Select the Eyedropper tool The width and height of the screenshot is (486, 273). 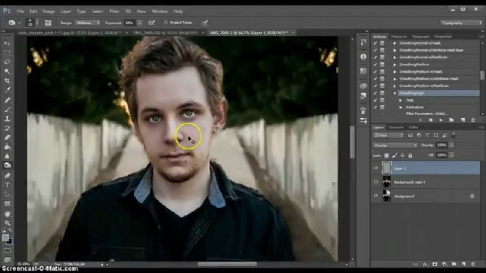tap(8, 90)
